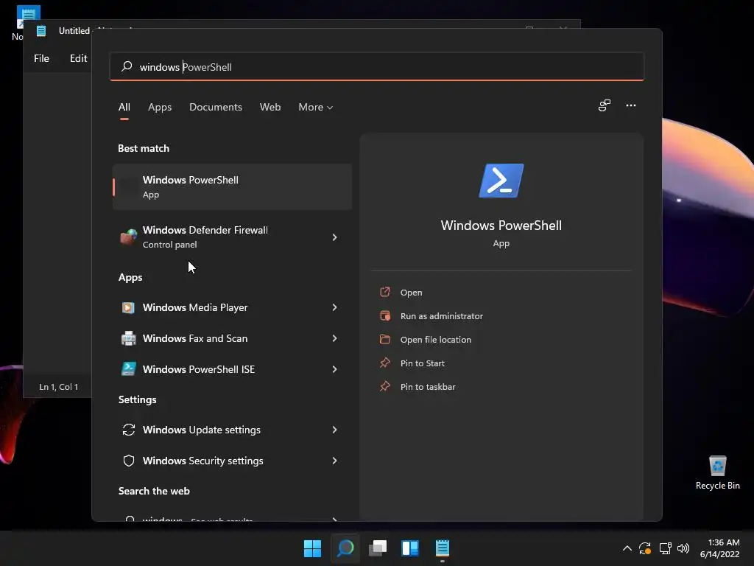754x566 pixels.
Task: Open the More dropdown filter
Action: (x=315, y=108)
